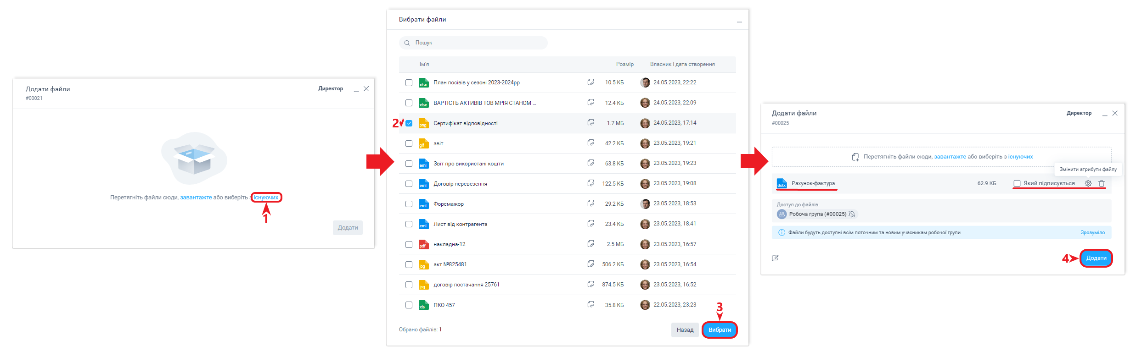Screen dimensions: 1136x357
Task: Enable the Який підписується checkbox
Action: click(x=1017, y=183)
